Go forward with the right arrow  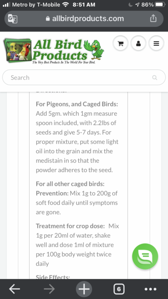[x=49, y=289]
